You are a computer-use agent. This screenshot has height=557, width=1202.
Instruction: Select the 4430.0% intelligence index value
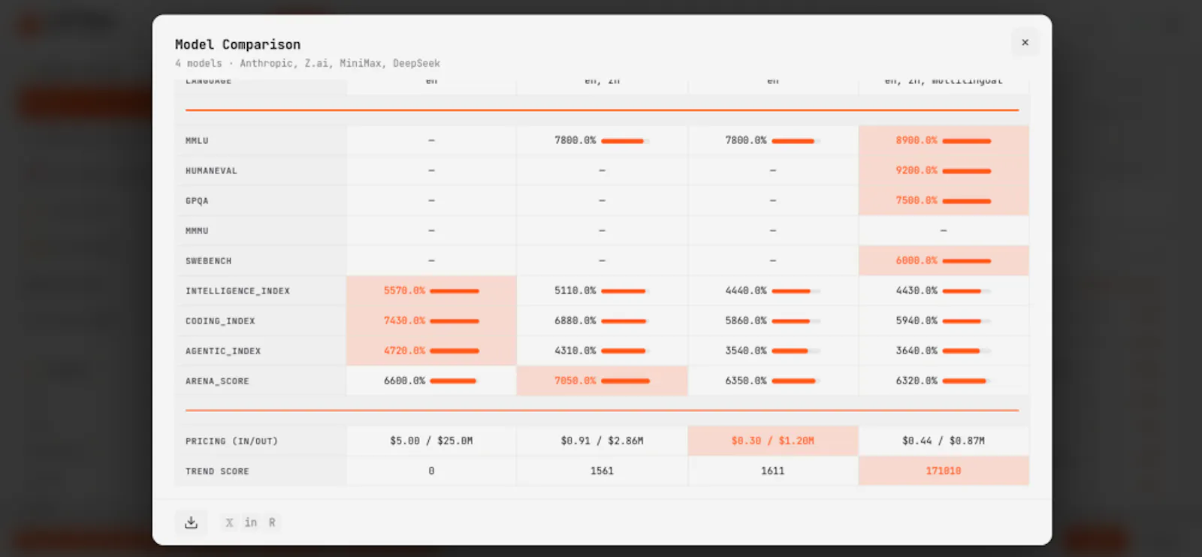917,291
